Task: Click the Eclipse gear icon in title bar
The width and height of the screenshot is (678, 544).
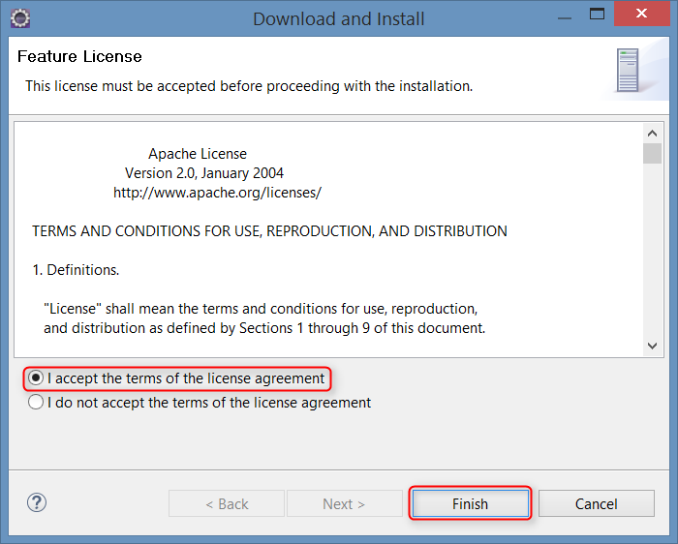Action: click(x=20, y=18)
